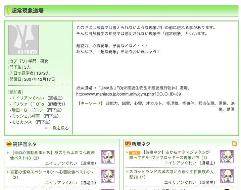The width and height of the screenshot is (241, 190).
Task: Click arrow bullet before 最恐心霊動画まとめ post
Action: [8, 153]
